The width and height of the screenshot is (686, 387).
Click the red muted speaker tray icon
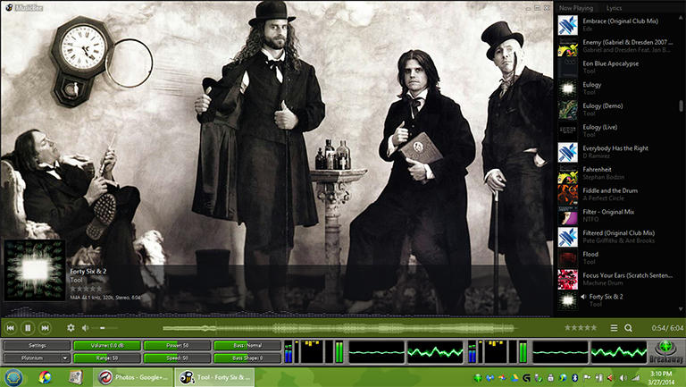(x=611, y=377)
